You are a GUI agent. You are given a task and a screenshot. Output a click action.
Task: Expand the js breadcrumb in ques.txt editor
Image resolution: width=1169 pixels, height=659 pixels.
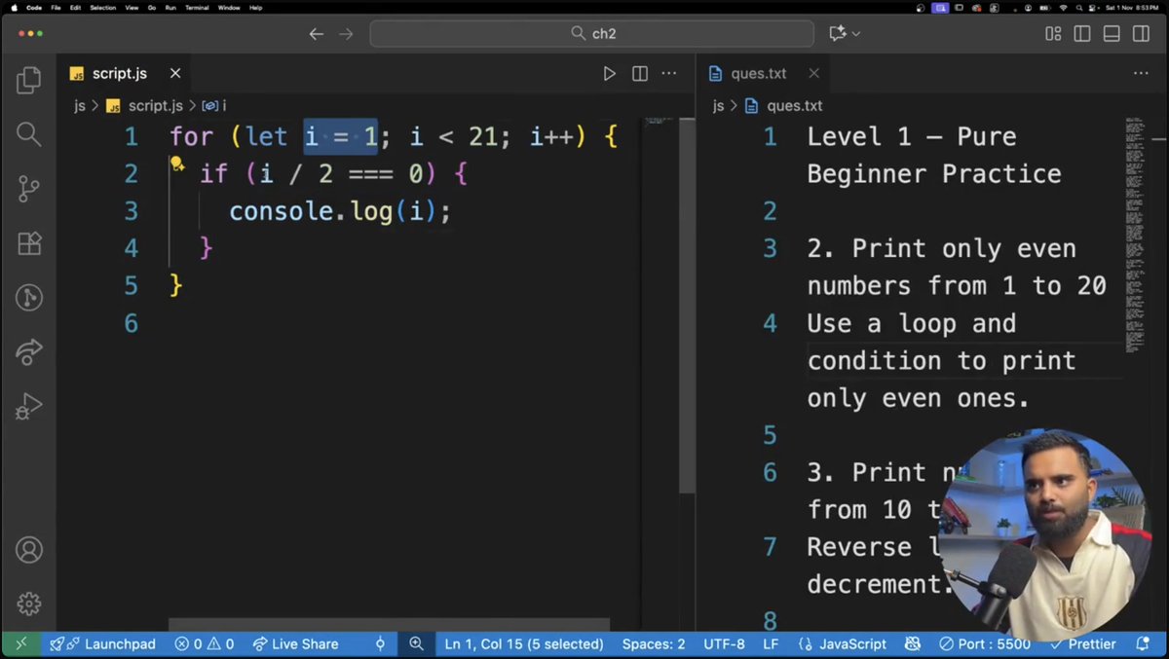717,105
